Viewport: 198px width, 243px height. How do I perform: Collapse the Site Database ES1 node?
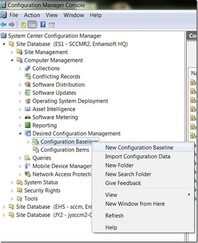(x=4, y=44)
